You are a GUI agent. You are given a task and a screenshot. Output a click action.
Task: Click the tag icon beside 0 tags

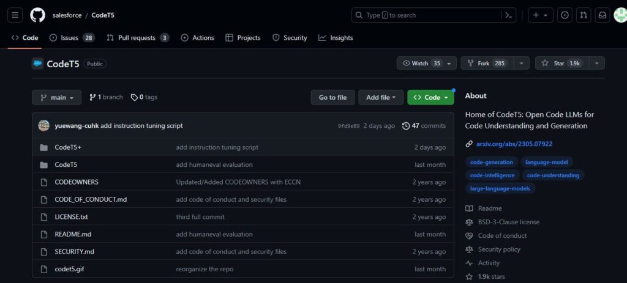[134, 97]
